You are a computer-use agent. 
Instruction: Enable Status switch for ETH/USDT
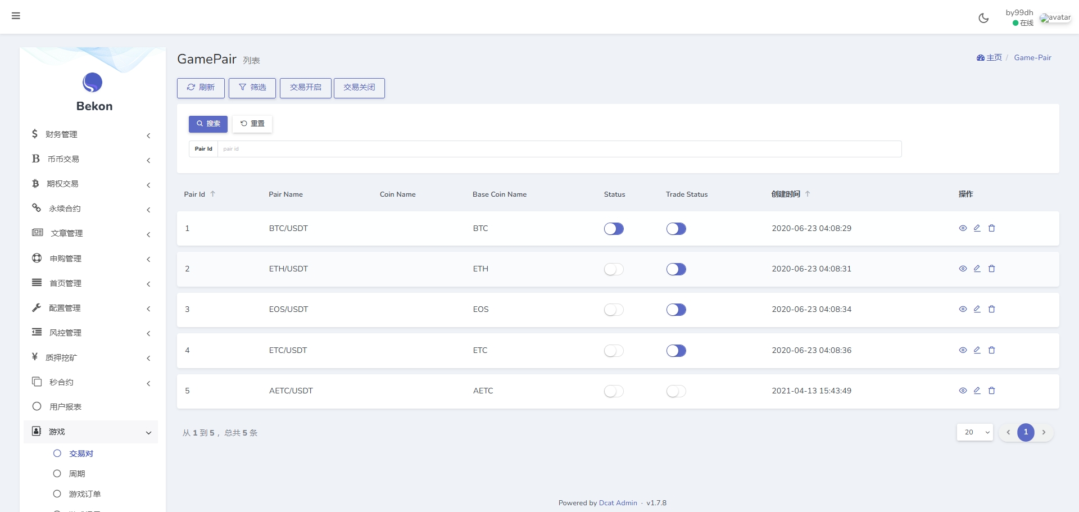(x=614, y=269)
